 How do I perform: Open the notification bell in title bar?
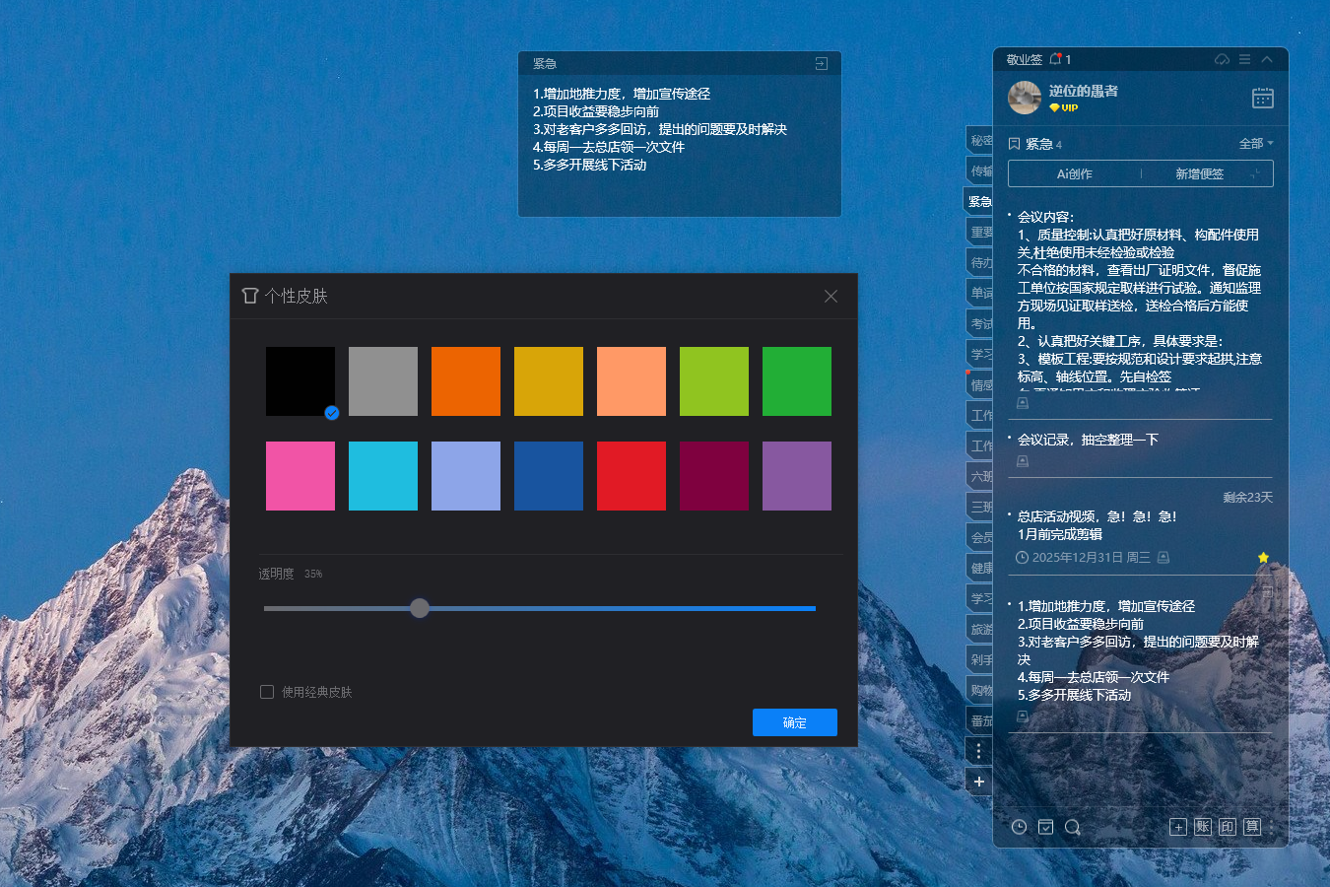[x=1056, y=59]
